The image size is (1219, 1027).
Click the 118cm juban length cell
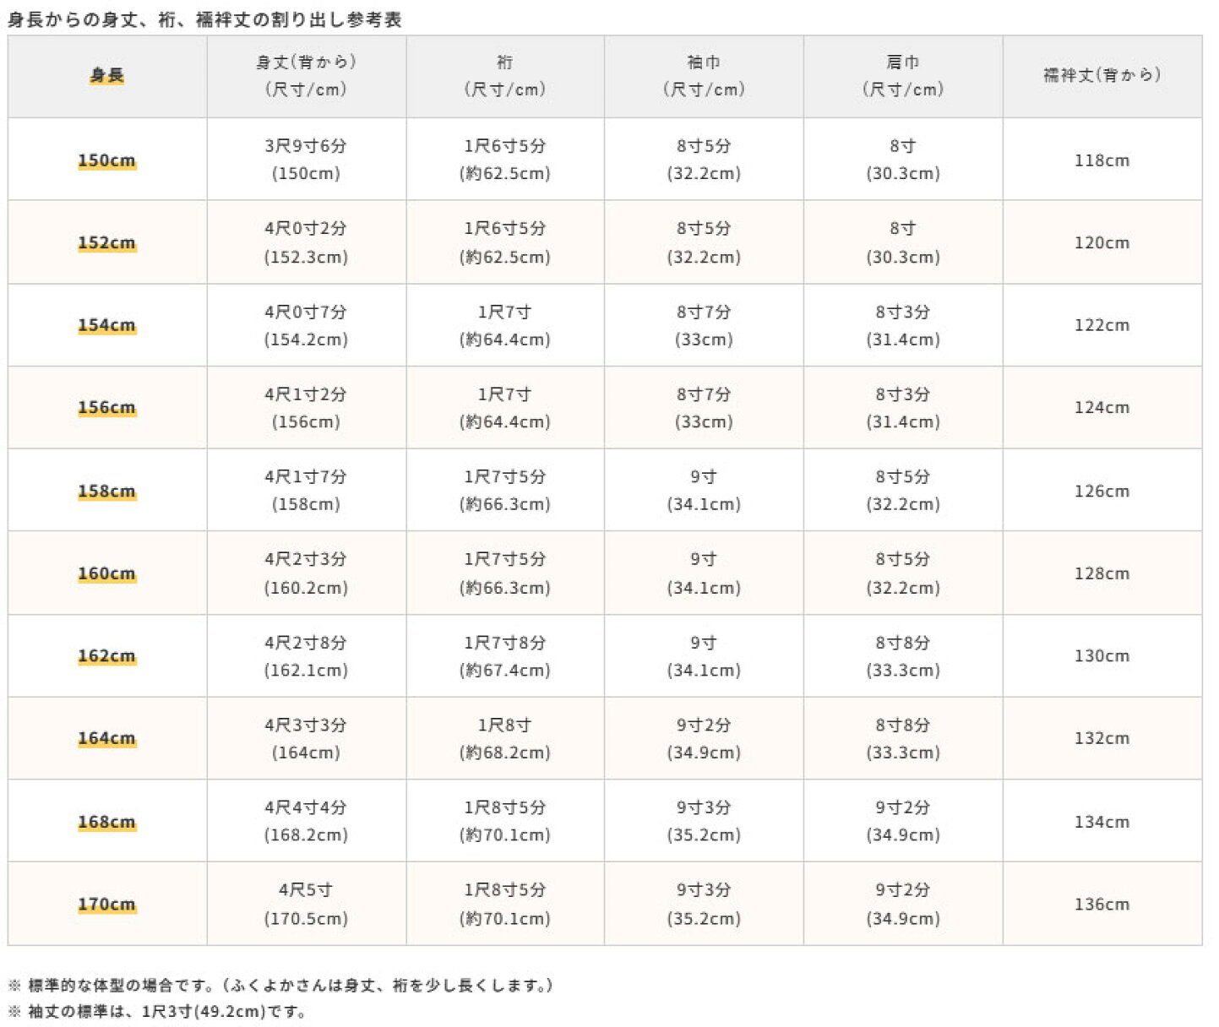[1102, 160]
